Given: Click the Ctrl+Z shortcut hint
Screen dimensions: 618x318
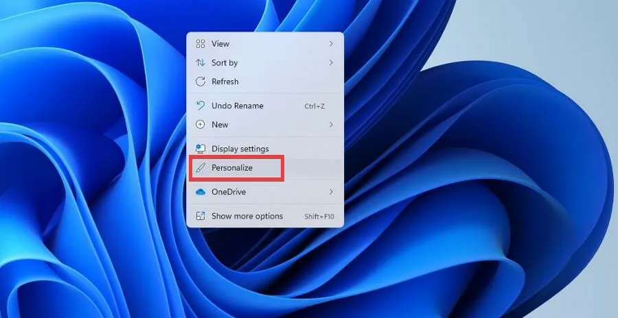Looking at the screenshot, I should (x=314, y=106).
